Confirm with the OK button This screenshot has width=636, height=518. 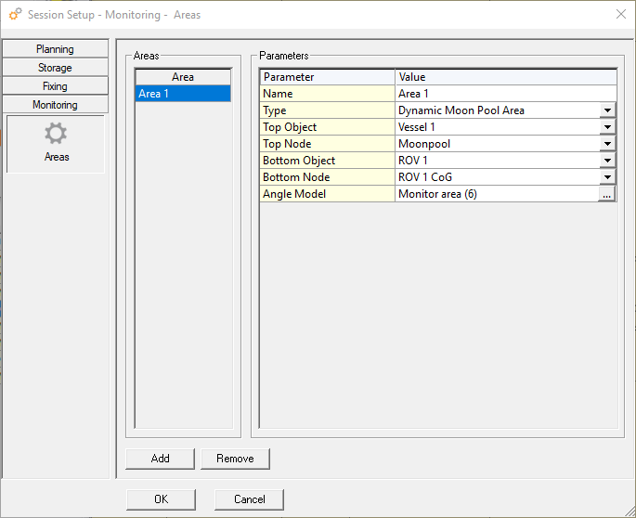tap(161, 499)
